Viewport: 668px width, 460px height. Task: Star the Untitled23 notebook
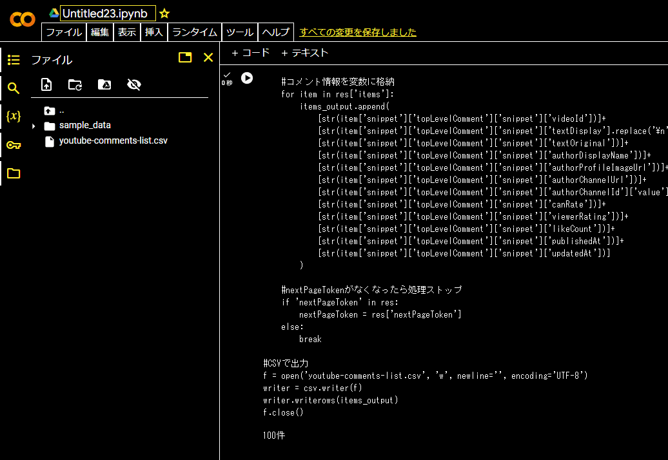[x=163, y=13]
